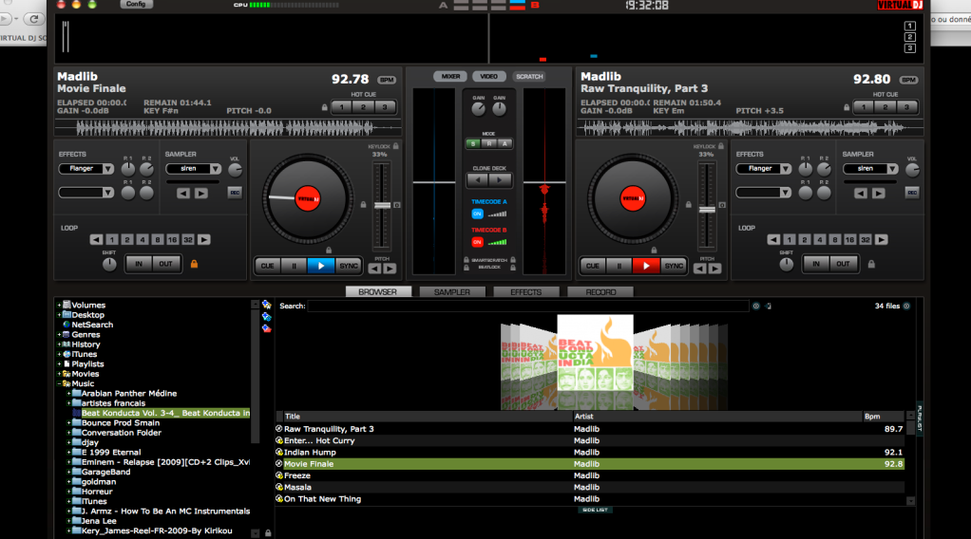The width and height of the screenshot is (971, 539).
Task: Play left deck sampler forward arrow
Action: [x=201, y=193]
